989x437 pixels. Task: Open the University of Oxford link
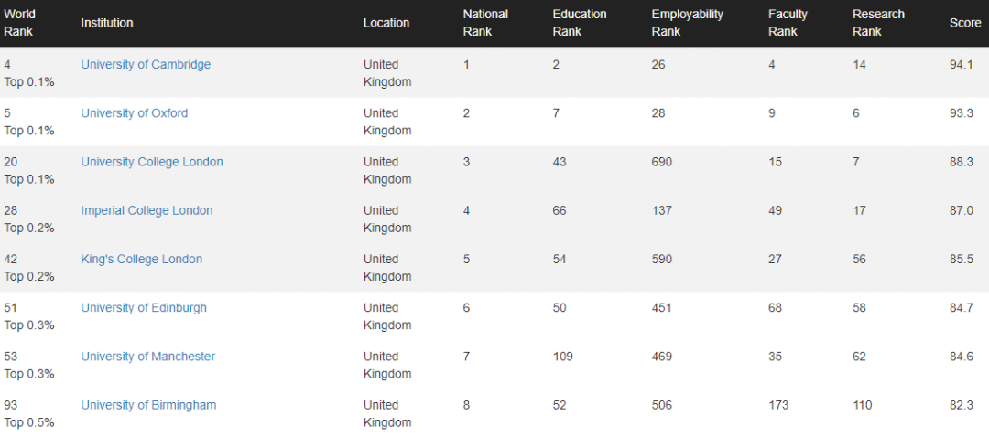click(x=135, y=113)
